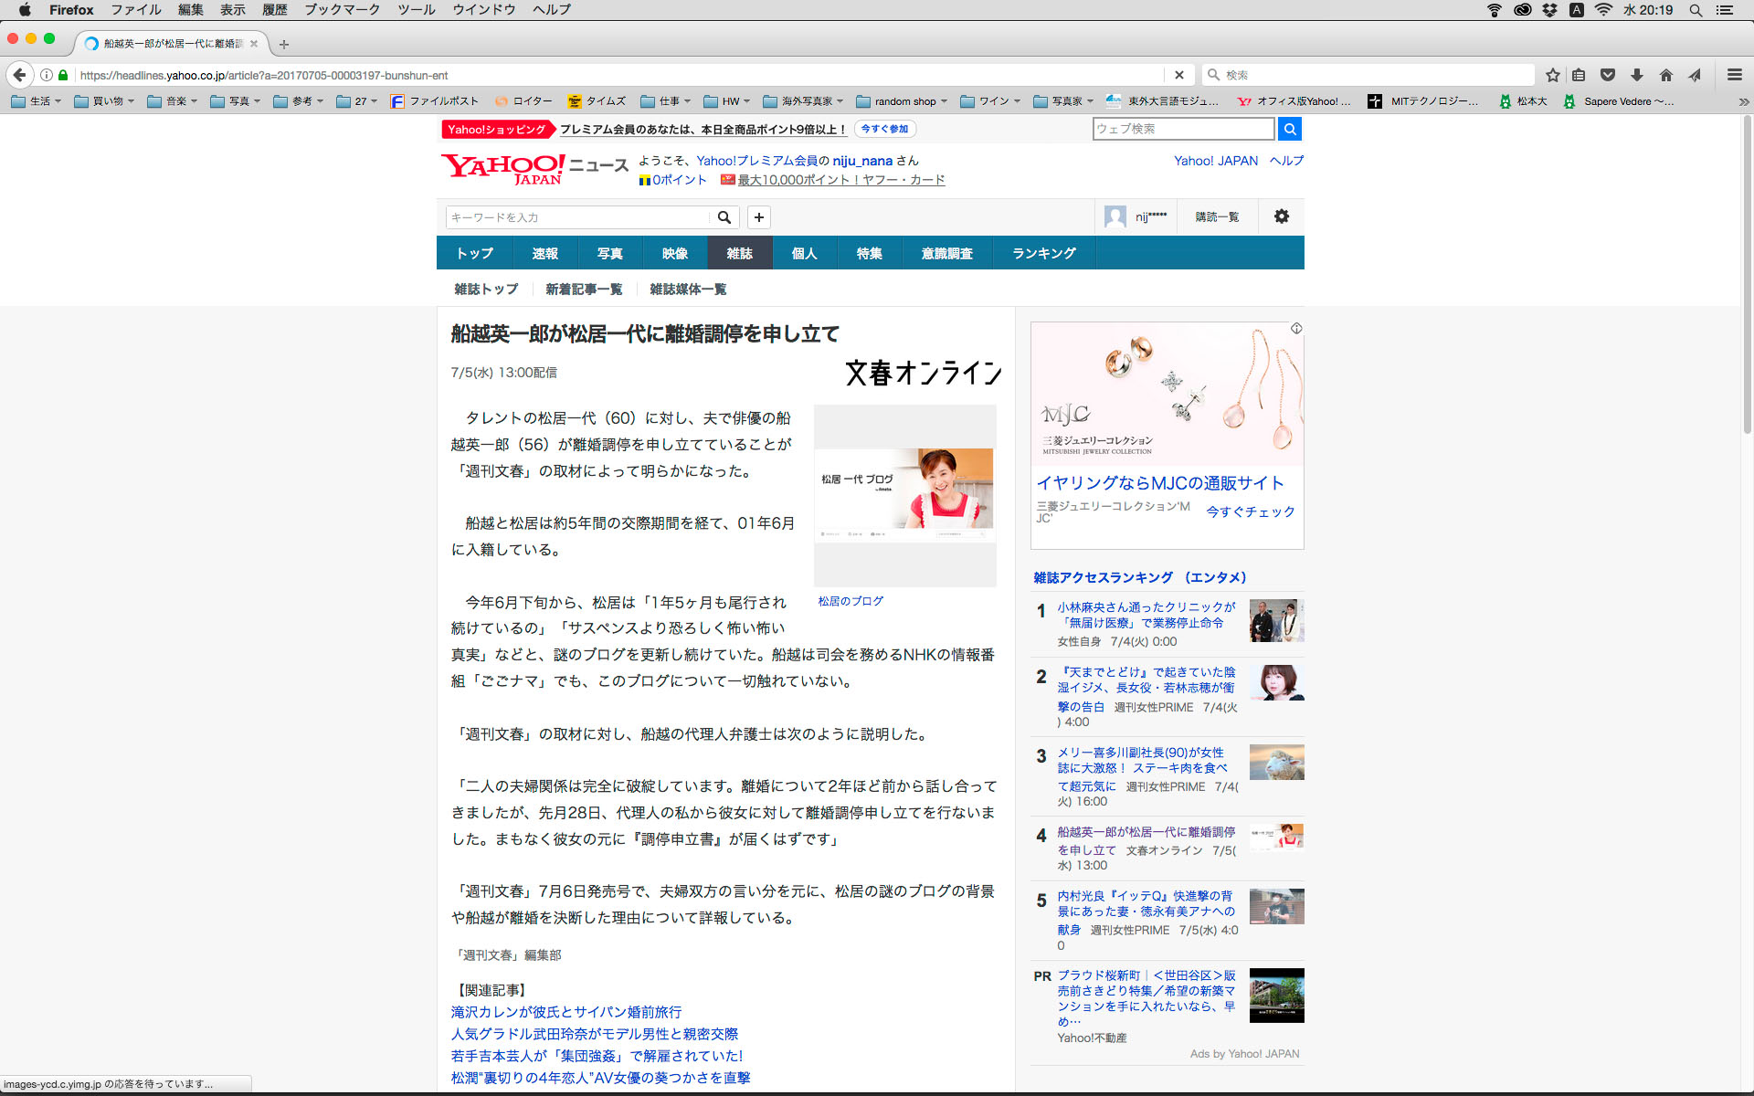The width and height of the screenshot is (1754, 1096).
Task: Click the Firefox back arrow button
Action: pyautogui.click(x=19, y=75)
